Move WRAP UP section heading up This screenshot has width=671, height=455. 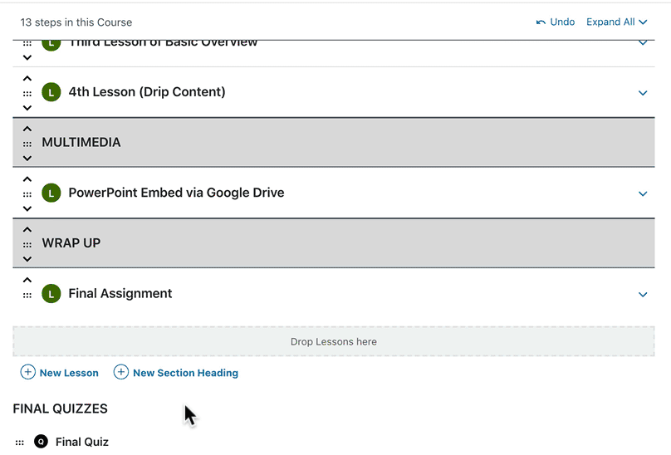coord(27,229)
